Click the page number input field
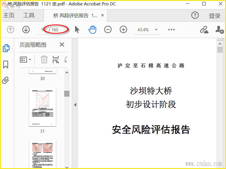Viewport: 226px width, 169px height. [x=42, y=30]
